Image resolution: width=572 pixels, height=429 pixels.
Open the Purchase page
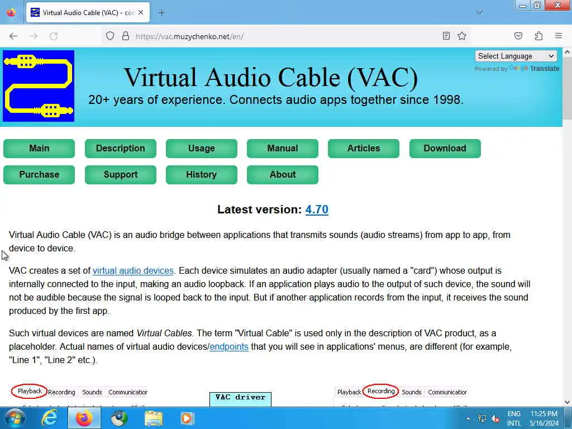(x=39, y=175)
